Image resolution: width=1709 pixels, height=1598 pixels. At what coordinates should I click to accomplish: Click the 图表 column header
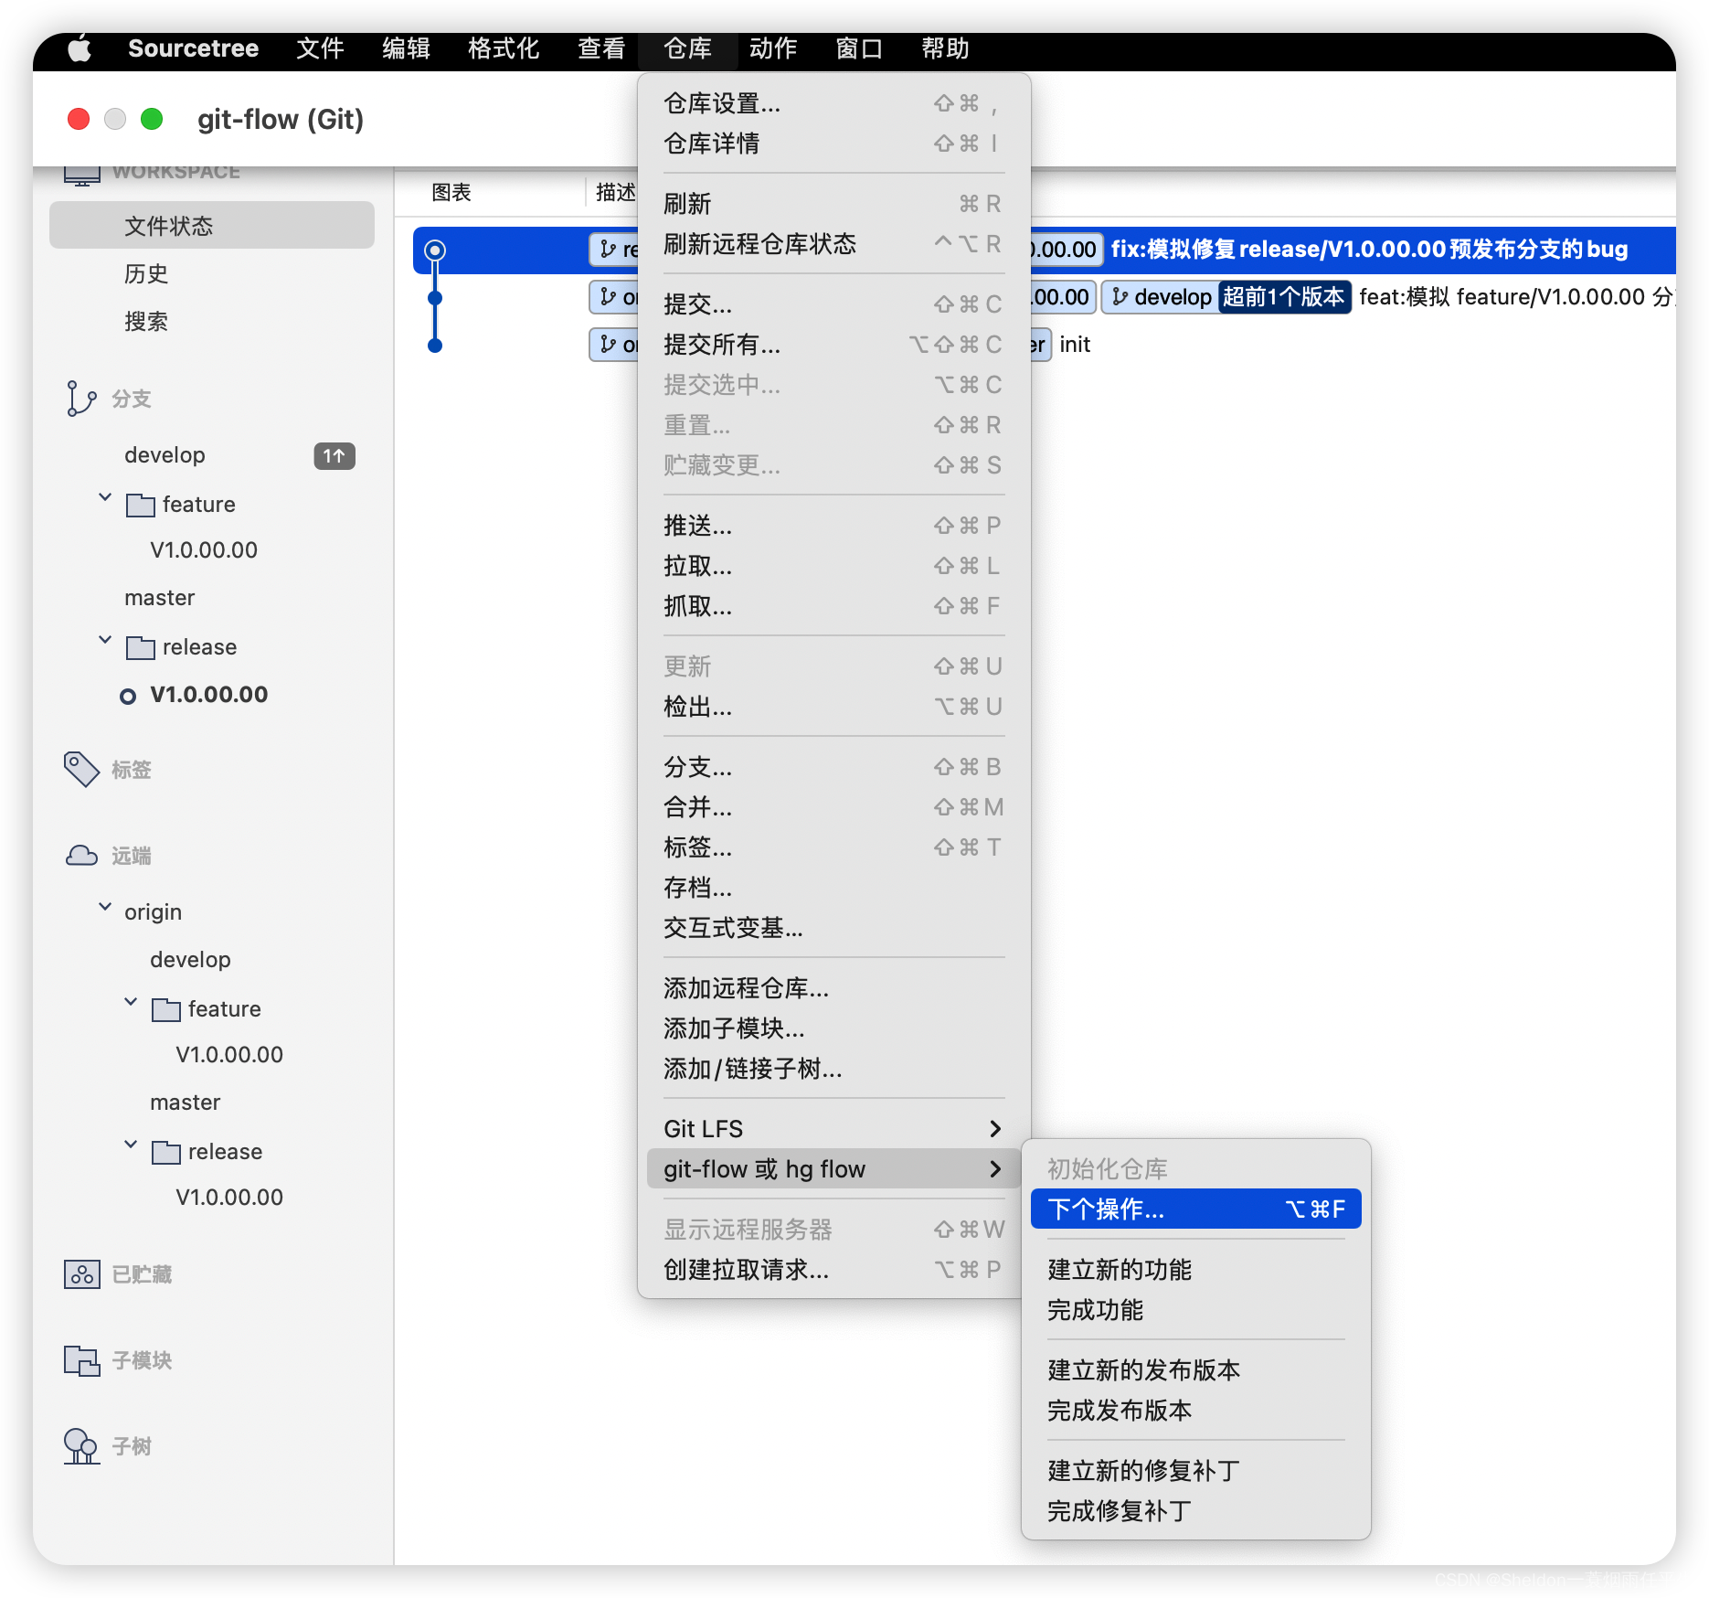pos(451,192)
